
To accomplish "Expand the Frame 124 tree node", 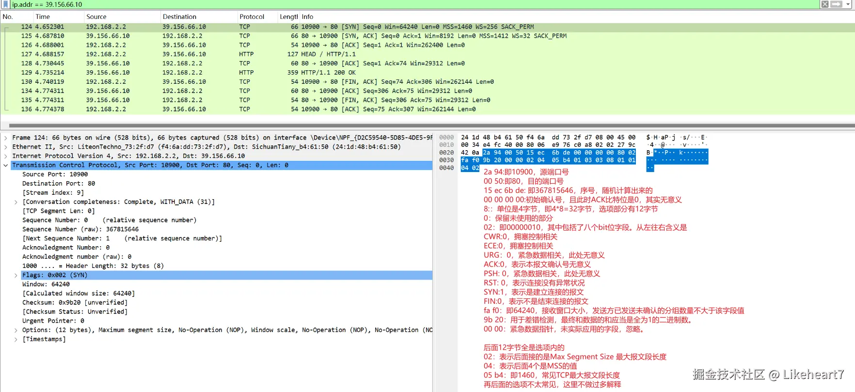I will pos(6,138).
